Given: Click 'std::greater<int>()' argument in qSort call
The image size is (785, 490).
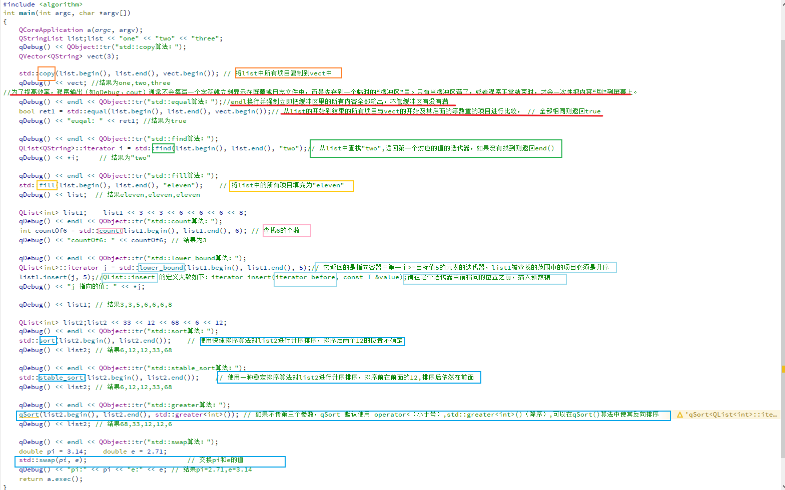Looking at the screenshot, I should [195, 415].
